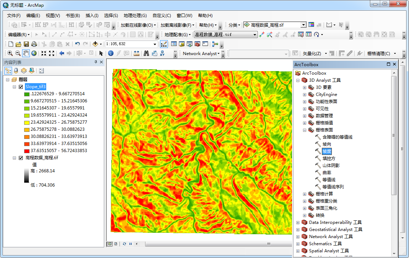Pause map drawing
The width and height of the screenshot is (409, 258).
131,244
